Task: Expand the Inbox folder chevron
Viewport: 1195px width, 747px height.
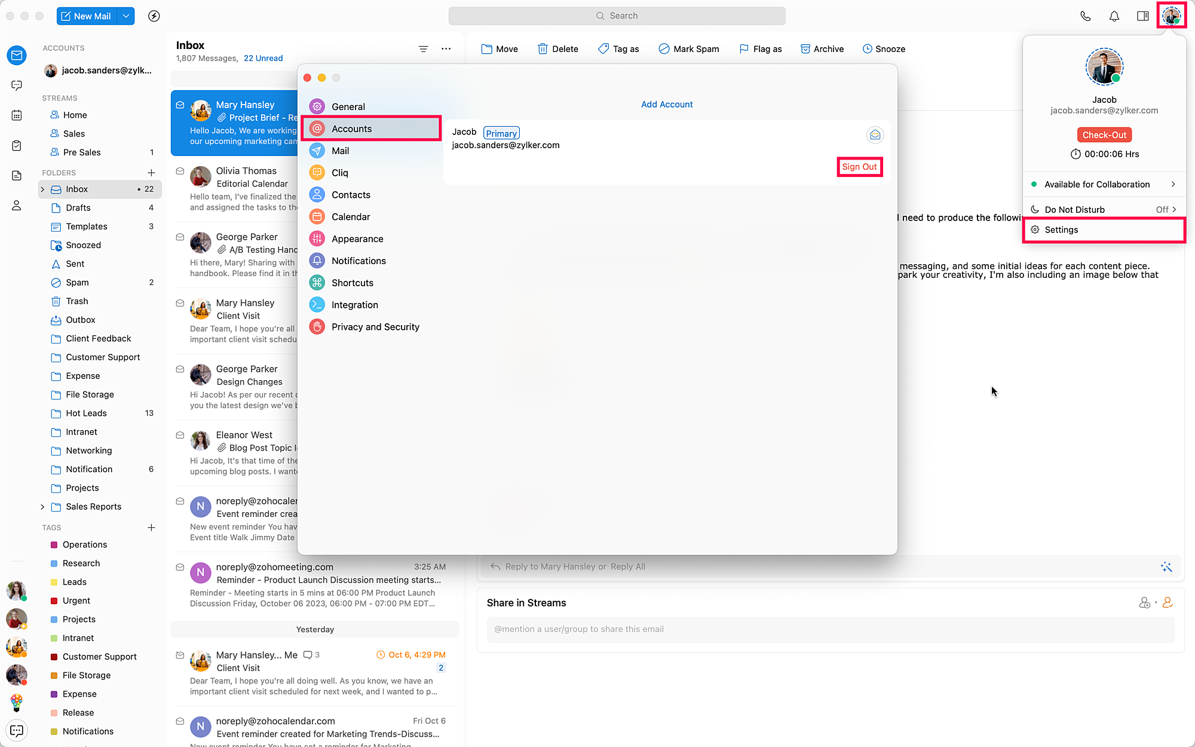Action: [x=42, y=189]
